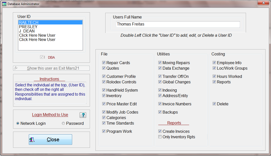Click the Database Administrator title bar icon

(x=4, y=4)
